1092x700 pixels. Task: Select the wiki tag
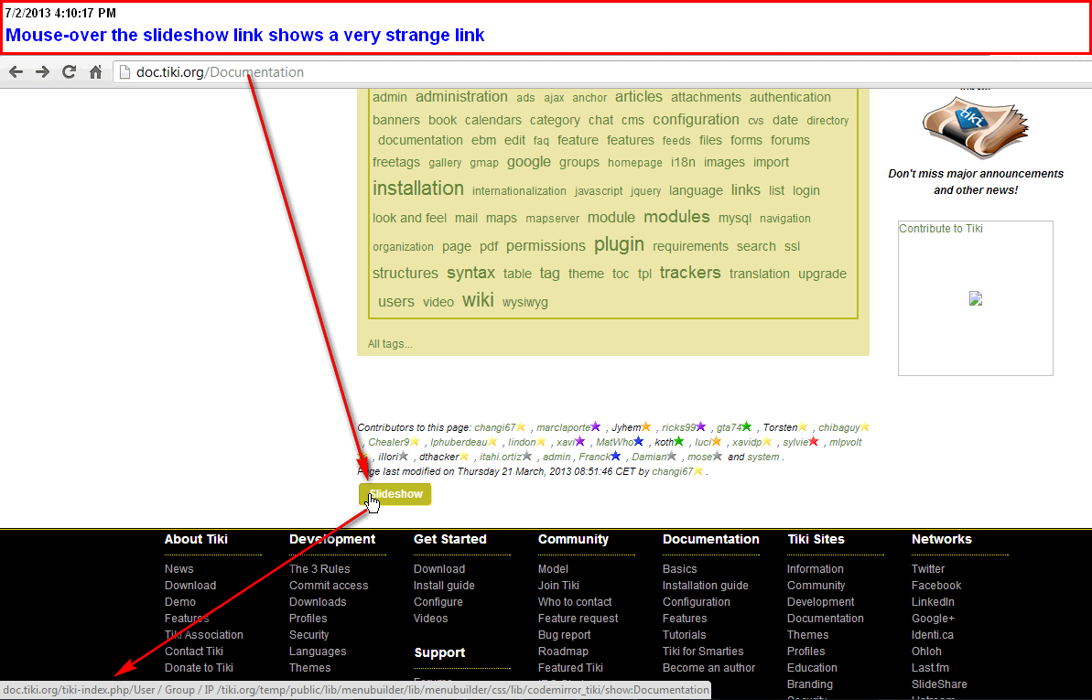click(478, 300)
